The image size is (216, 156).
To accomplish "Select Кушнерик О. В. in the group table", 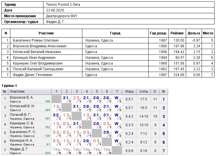I will (x=22, y=123).
